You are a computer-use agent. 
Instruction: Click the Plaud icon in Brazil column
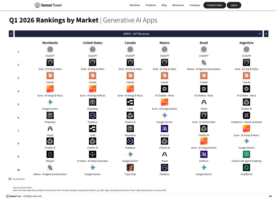tap(204, 102)
